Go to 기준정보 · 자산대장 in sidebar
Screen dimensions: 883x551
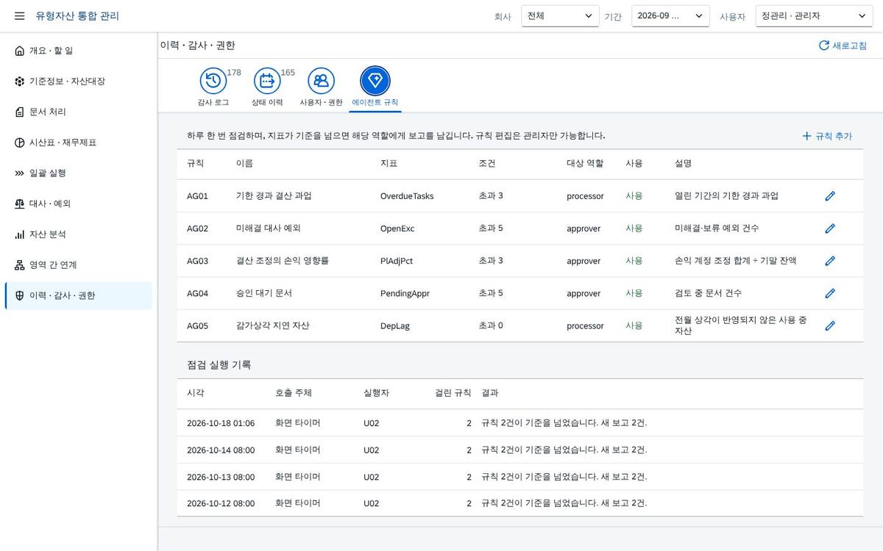click(x=67, y=82)
